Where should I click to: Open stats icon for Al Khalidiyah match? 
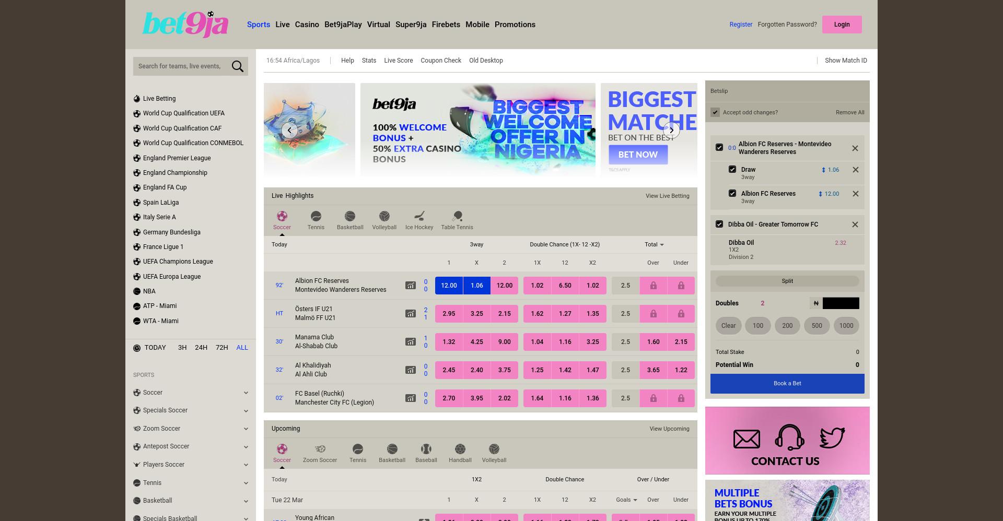click(411, 370)
